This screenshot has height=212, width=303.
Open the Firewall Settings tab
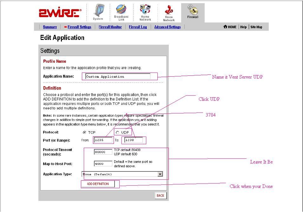click(x=79, y=27)
